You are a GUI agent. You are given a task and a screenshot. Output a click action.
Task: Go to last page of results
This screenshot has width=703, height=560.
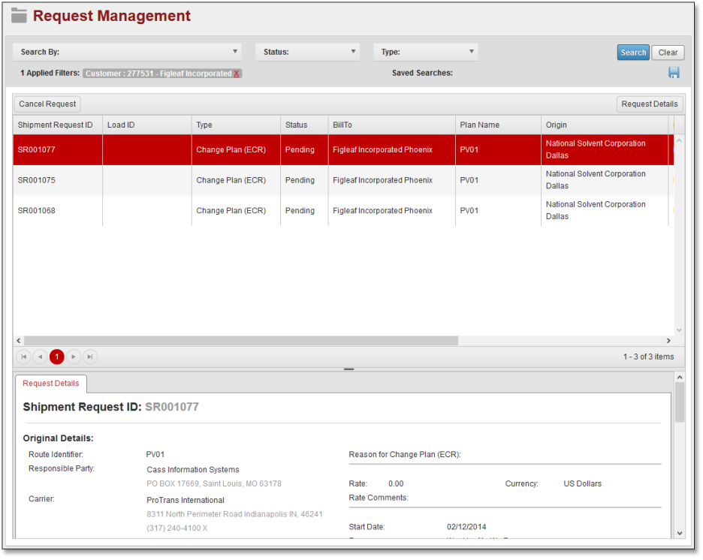90,357
